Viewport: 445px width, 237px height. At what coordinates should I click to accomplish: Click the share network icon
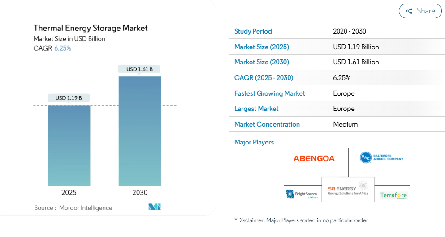click(x=409, y=11)
